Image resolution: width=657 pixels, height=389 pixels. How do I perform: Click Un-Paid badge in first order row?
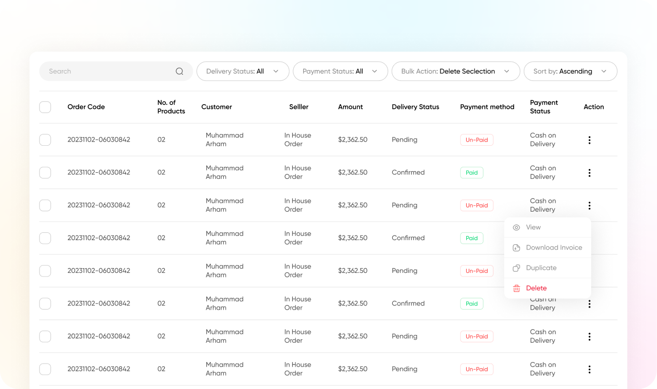(477, 140)
